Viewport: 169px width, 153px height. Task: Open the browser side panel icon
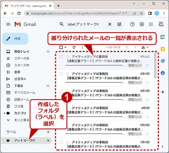[150, 13]
